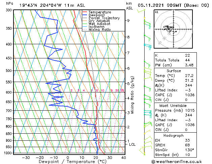212x164 pixels.
Task: Click the Mixing Ratio legend entry
Action: (100, 29)
